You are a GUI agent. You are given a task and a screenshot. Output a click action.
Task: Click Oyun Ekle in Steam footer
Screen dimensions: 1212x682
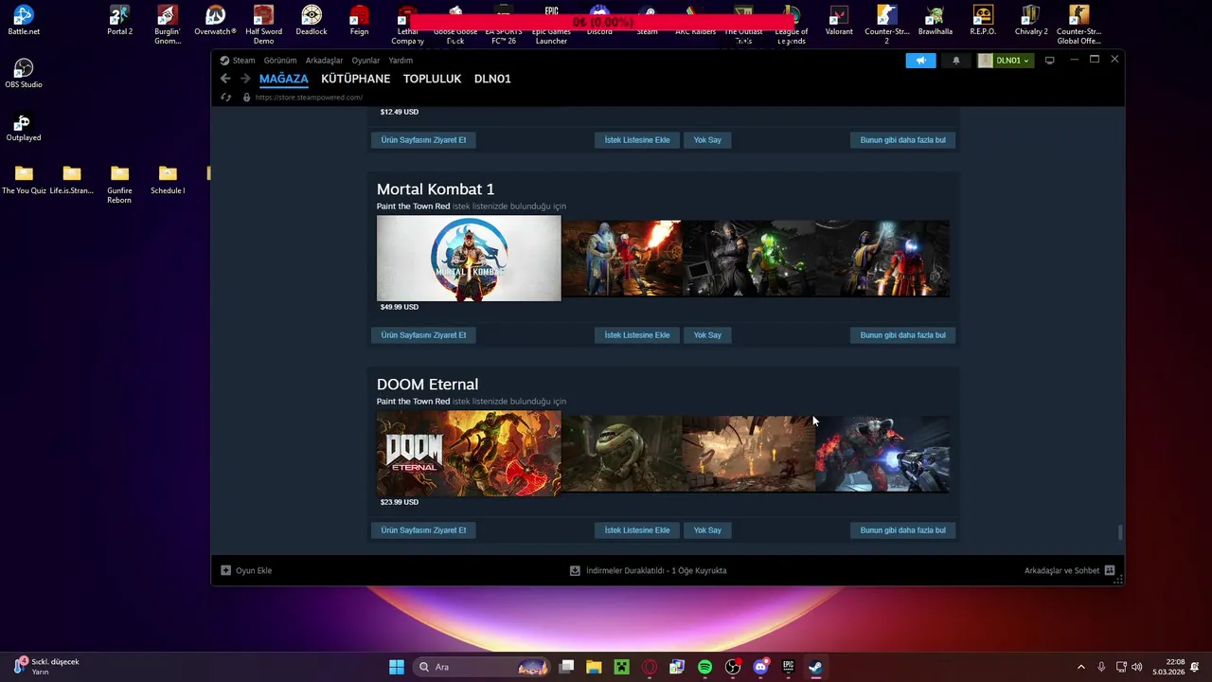coord(246,570)
